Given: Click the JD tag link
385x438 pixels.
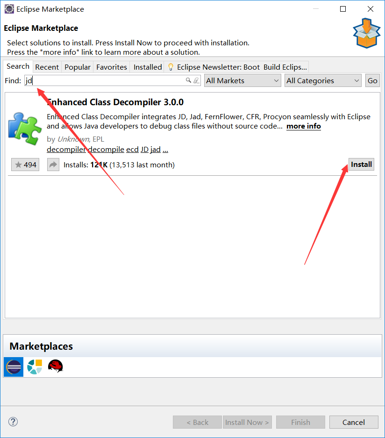Looking at the screenshot, I should tap(144, 150).
